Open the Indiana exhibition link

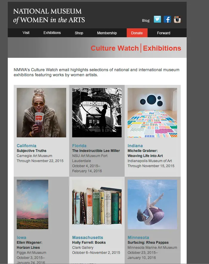coord(135,146)
